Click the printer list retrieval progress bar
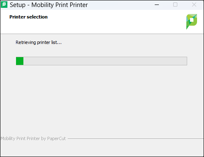 (101, 61)
